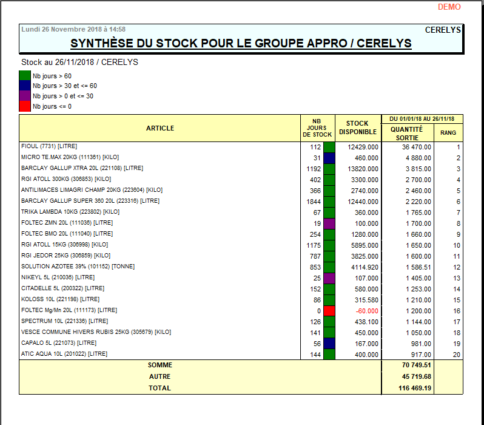Select the SOLUTION AZOTEE 39% article row
484x425 pixels.
click(78, 267)
